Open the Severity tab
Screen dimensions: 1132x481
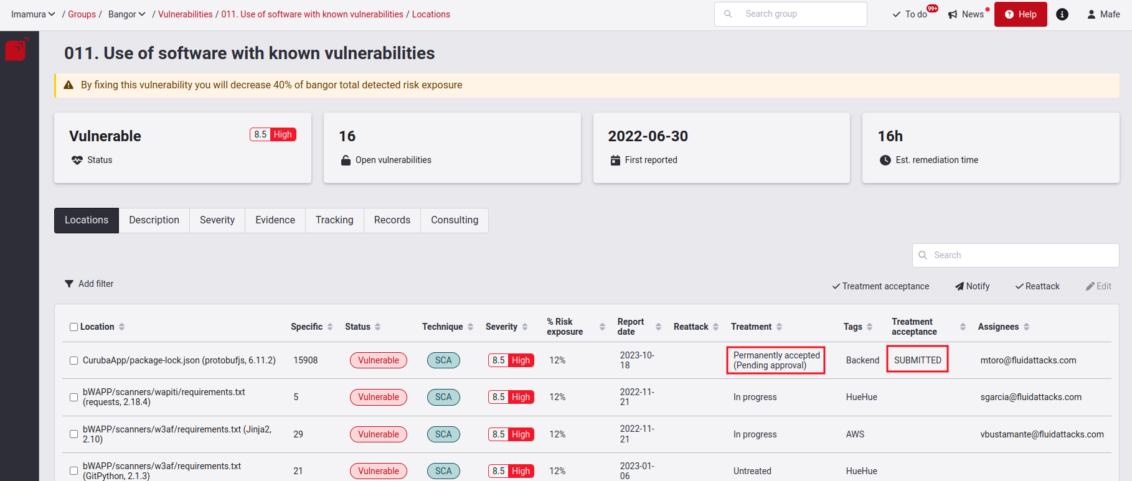[217, 220]
